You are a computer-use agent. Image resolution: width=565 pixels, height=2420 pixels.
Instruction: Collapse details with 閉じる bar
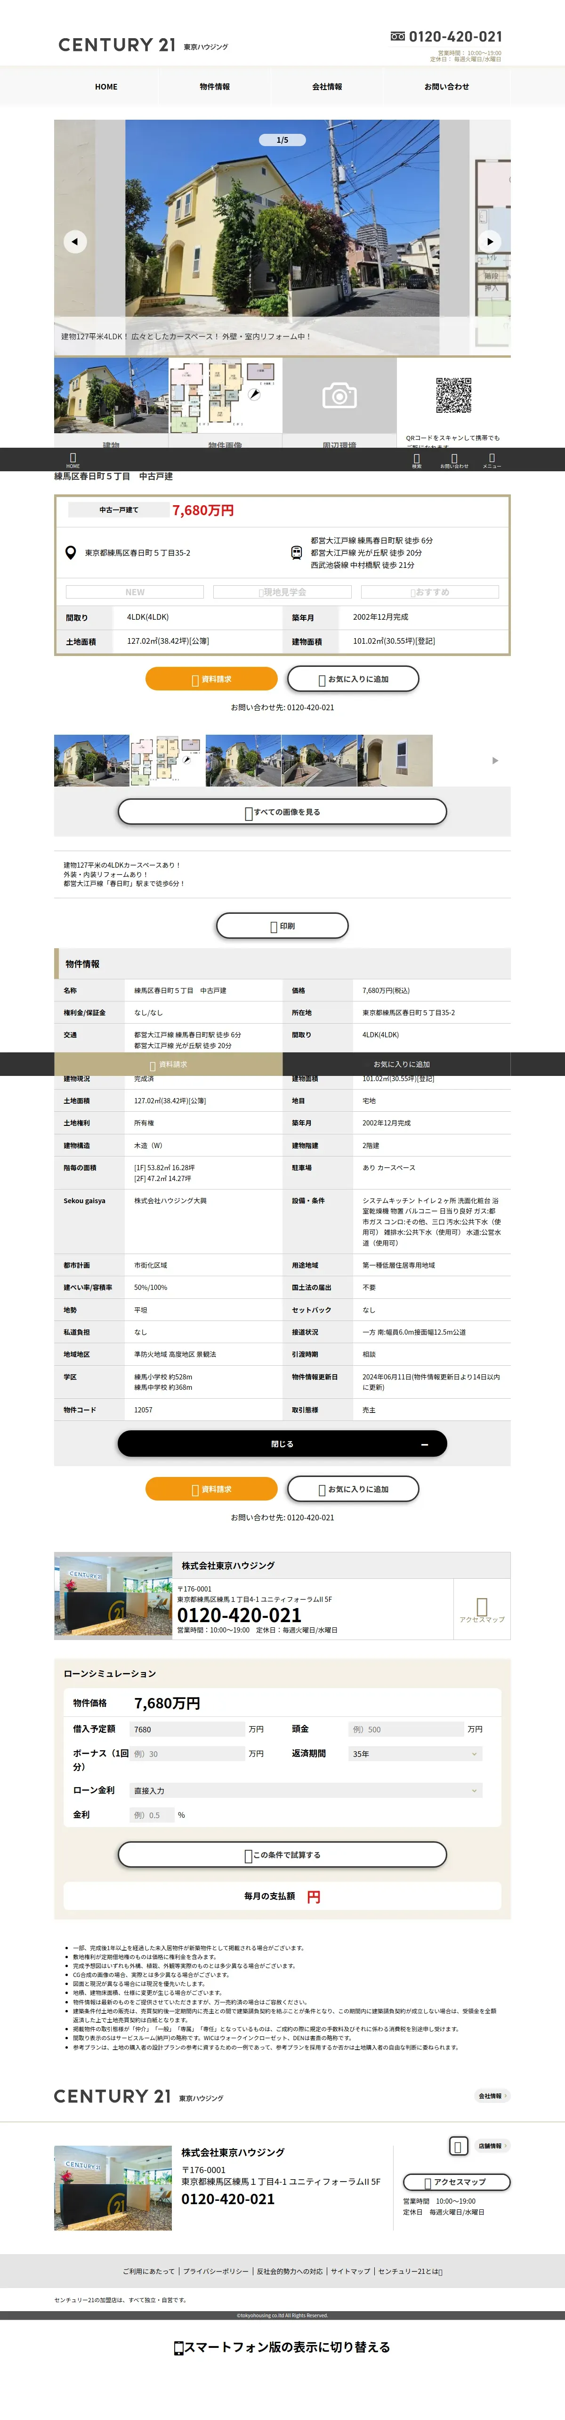coord(282,1443)
